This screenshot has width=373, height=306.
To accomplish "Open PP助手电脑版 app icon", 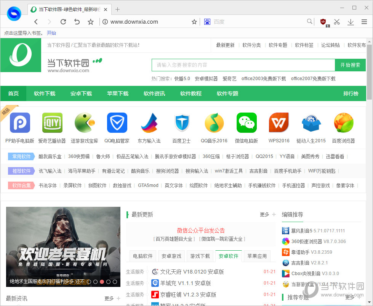I will [x=20, y=122].
